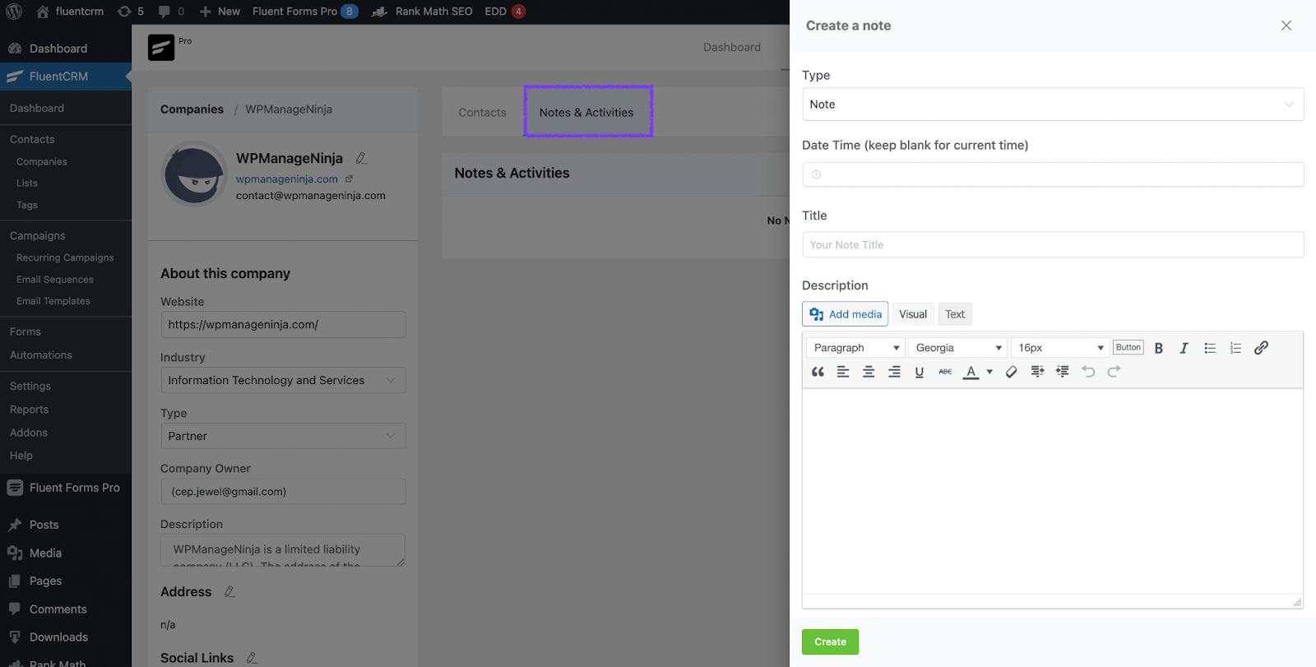Open the company Contacts tab
Viewport: 1316px width, 667px height.
[x=482, y=113]
